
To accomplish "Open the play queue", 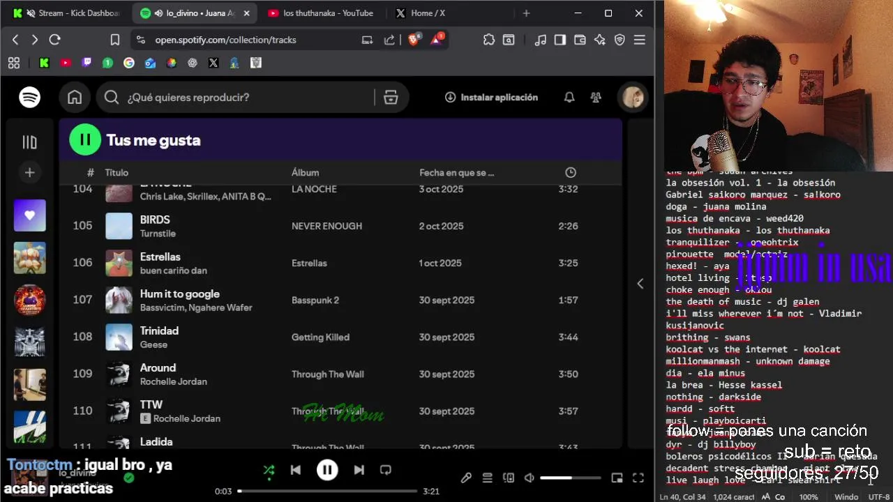I will click(x=487, y=478).
